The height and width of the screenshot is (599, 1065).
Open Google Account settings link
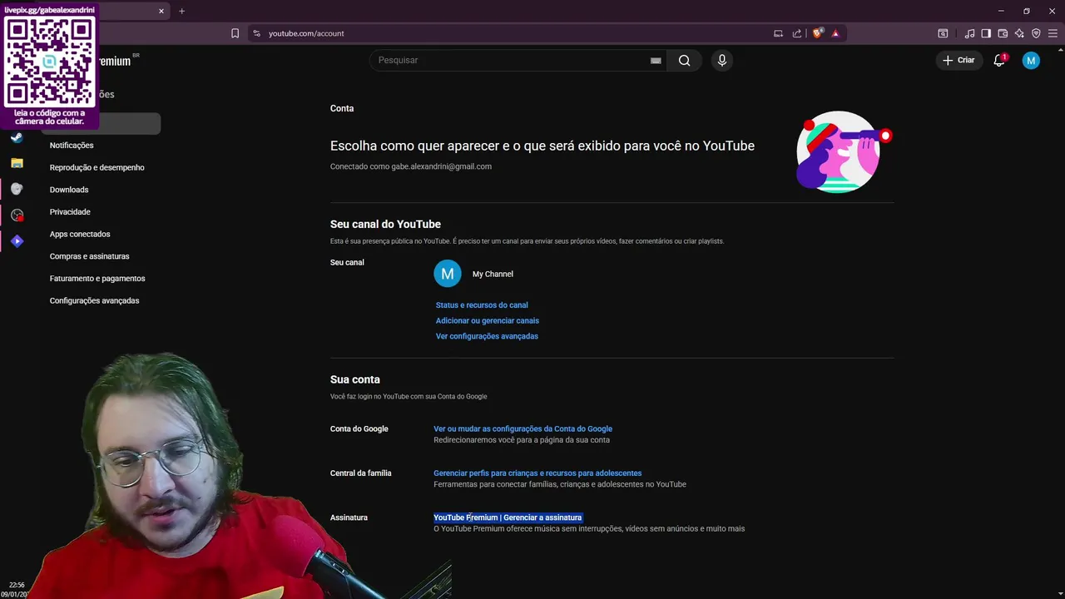(523, 428)
